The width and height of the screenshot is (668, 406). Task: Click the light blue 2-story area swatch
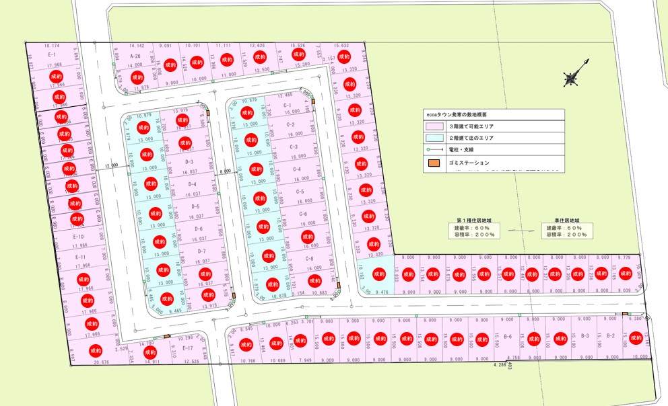[x=432, y=138]
